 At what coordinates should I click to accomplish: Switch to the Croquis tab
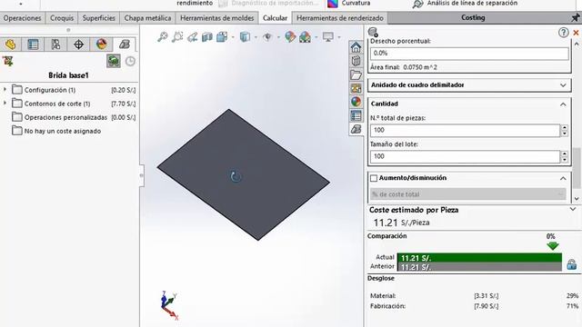click(62, 18)
